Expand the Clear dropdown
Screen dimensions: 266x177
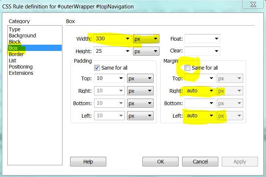click(x=202, y=51)
